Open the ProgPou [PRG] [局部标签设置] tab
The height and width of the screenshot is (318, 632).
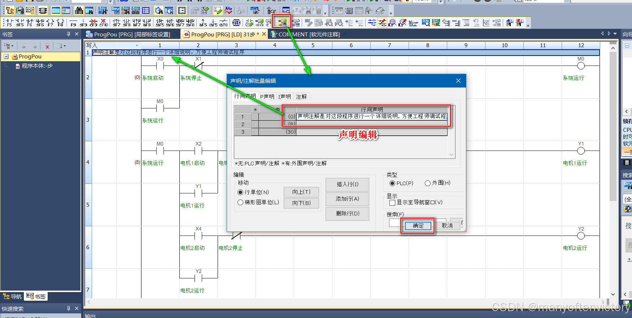pos(132,34)
